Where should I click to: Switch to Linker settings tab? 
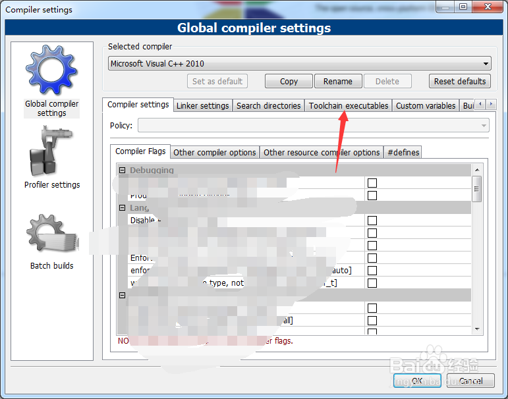203,106
